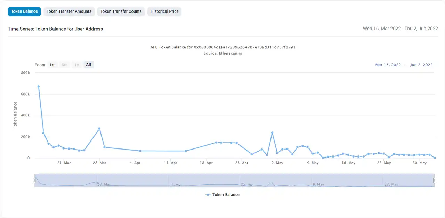Click the right navigator range handle

point(435,180)
